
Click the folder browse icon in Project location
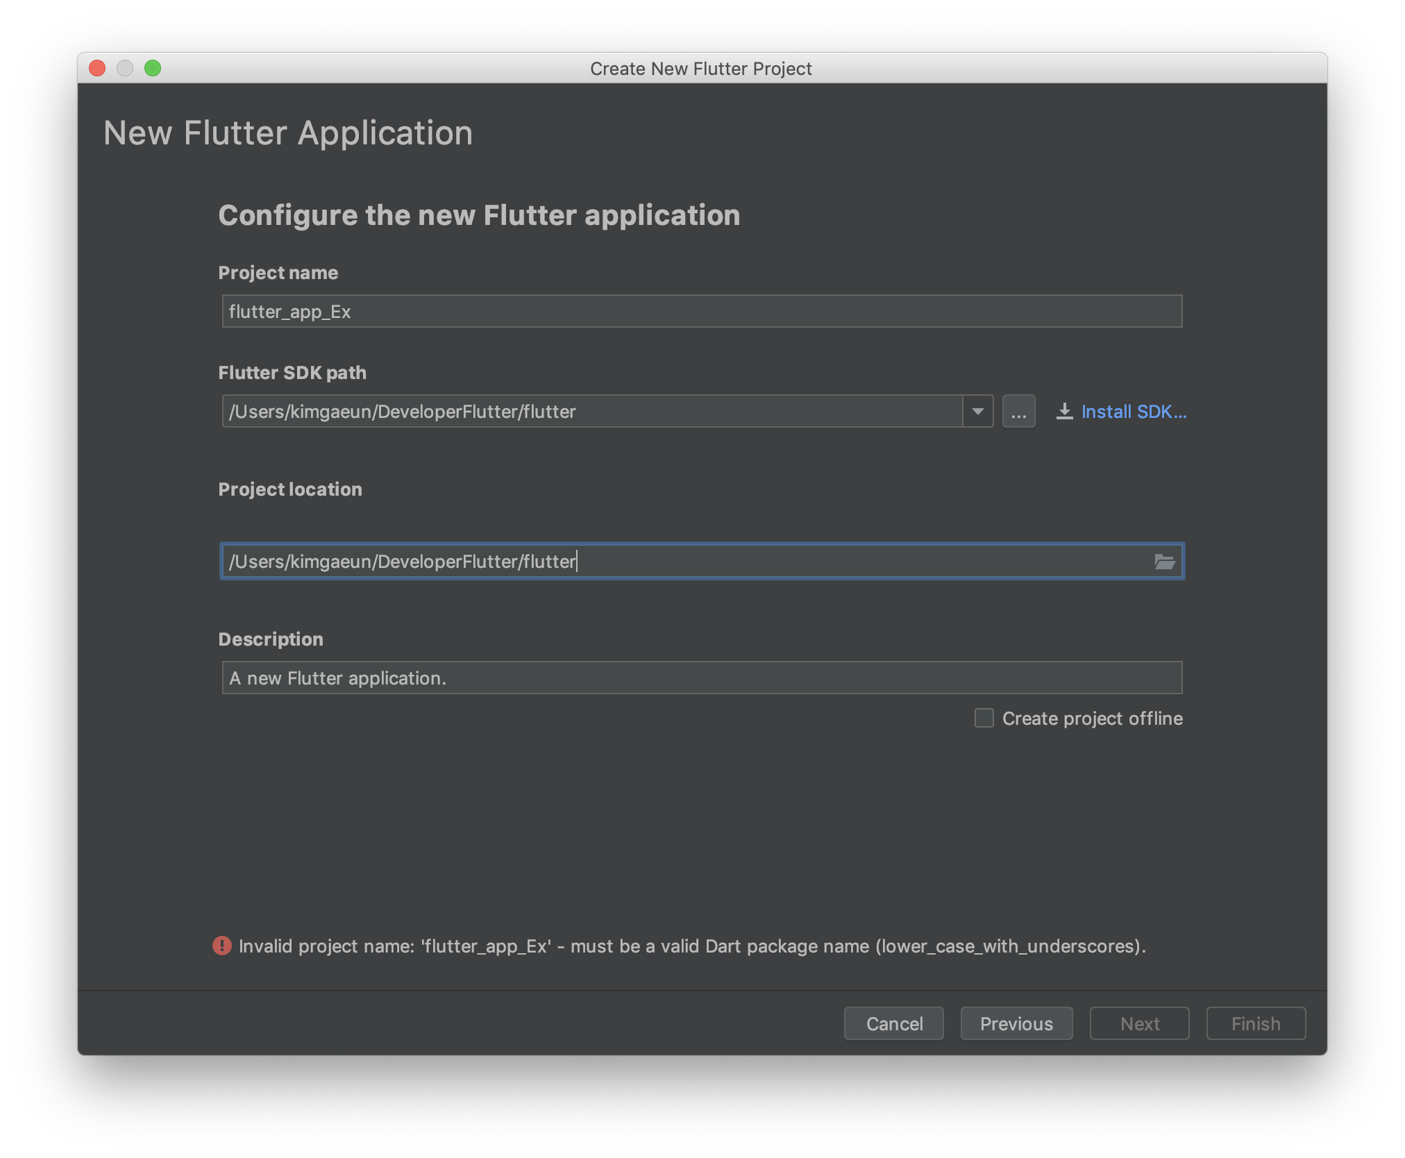point(1164,561)
